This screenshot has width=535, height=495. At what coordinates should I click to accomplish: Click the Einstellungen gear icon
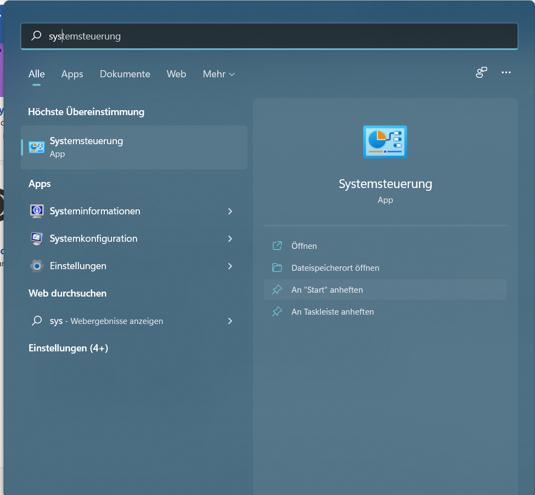37,266
